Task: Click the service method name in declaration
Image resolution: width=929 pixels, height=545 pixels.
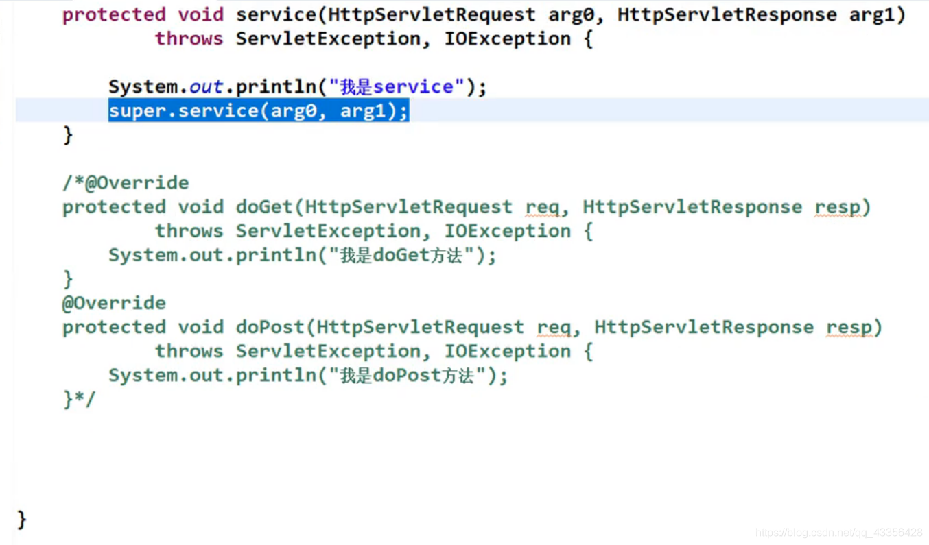Action: (276, 14)
